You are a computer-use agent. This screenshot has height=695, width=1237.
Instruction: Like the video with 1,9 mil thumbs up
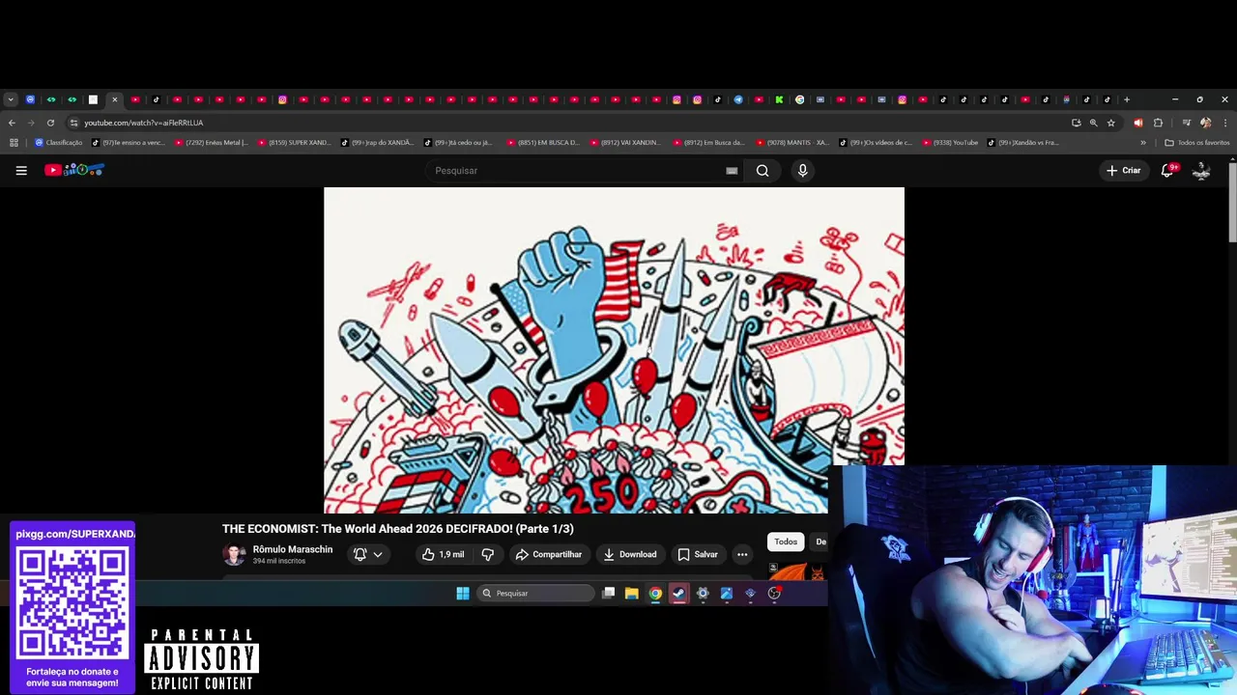click(x=444, y=554)
